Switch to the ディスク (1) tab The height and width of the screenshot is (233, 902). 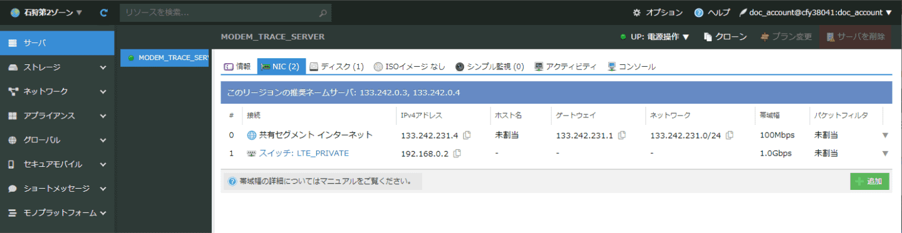click(336, 66)
